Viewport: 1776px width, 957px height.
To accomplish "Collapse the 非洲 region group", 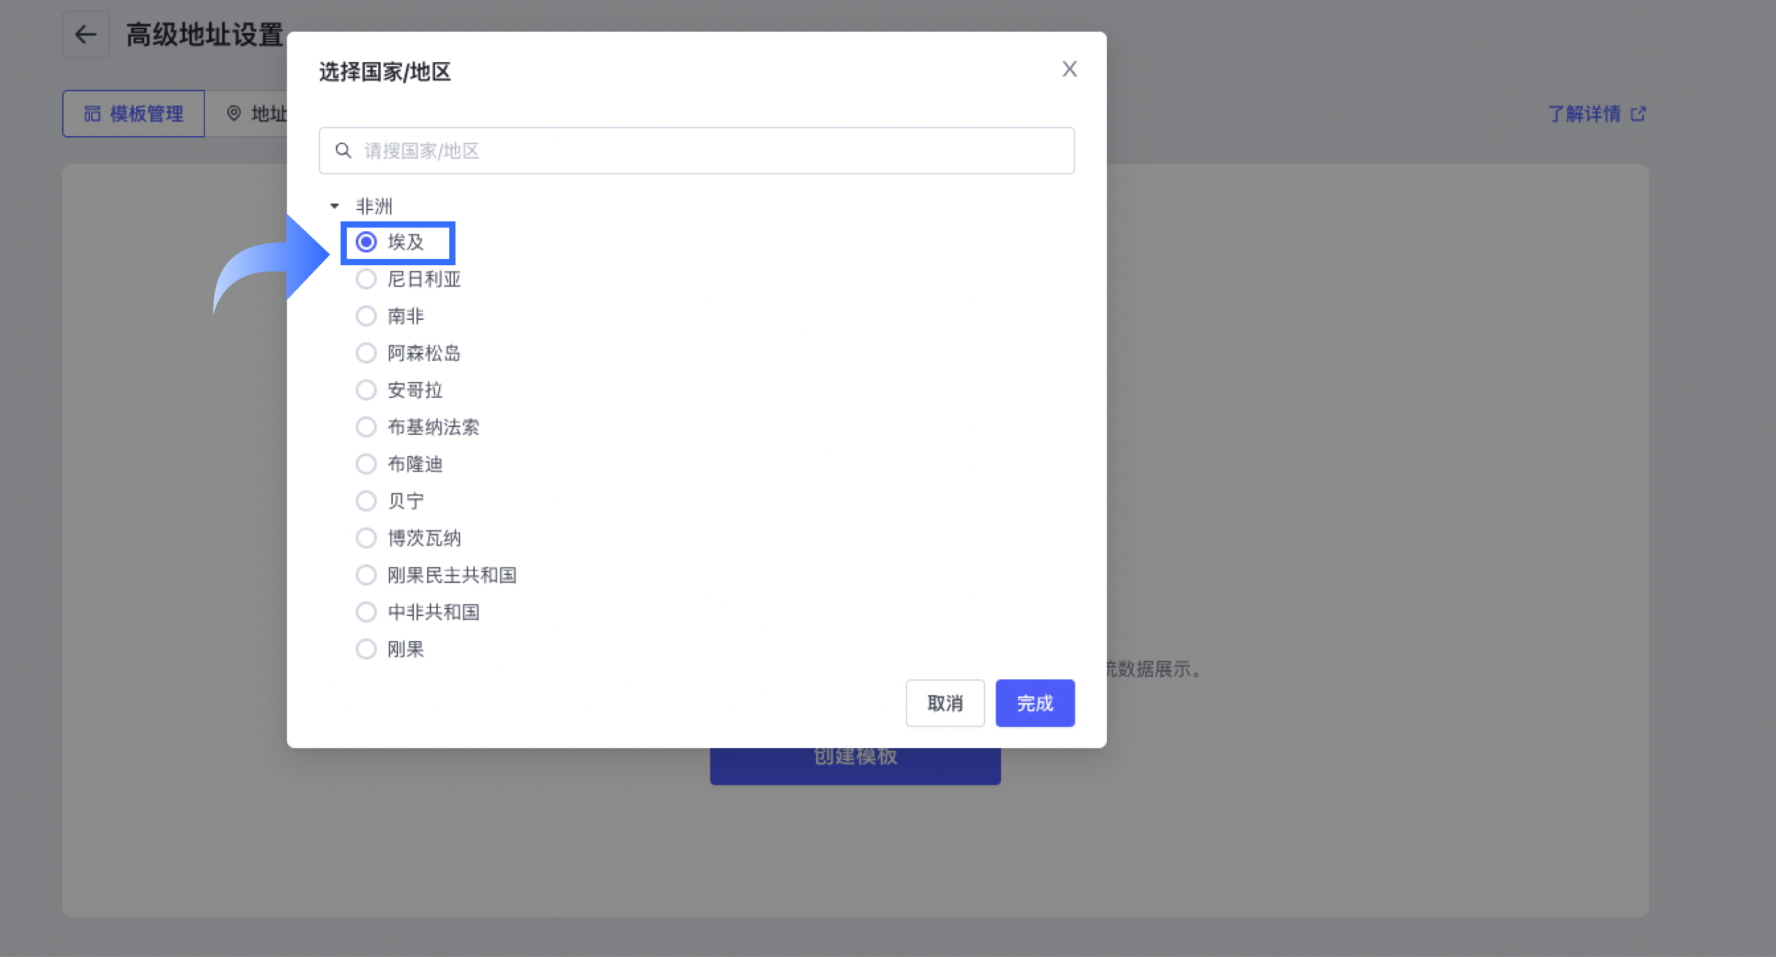I will click(x=334, y=206).
